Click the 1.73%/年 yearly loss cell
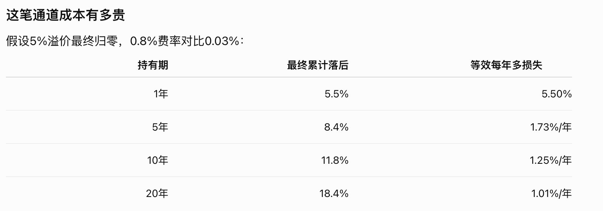Screen dimensions: 603x211 [551, 127]
